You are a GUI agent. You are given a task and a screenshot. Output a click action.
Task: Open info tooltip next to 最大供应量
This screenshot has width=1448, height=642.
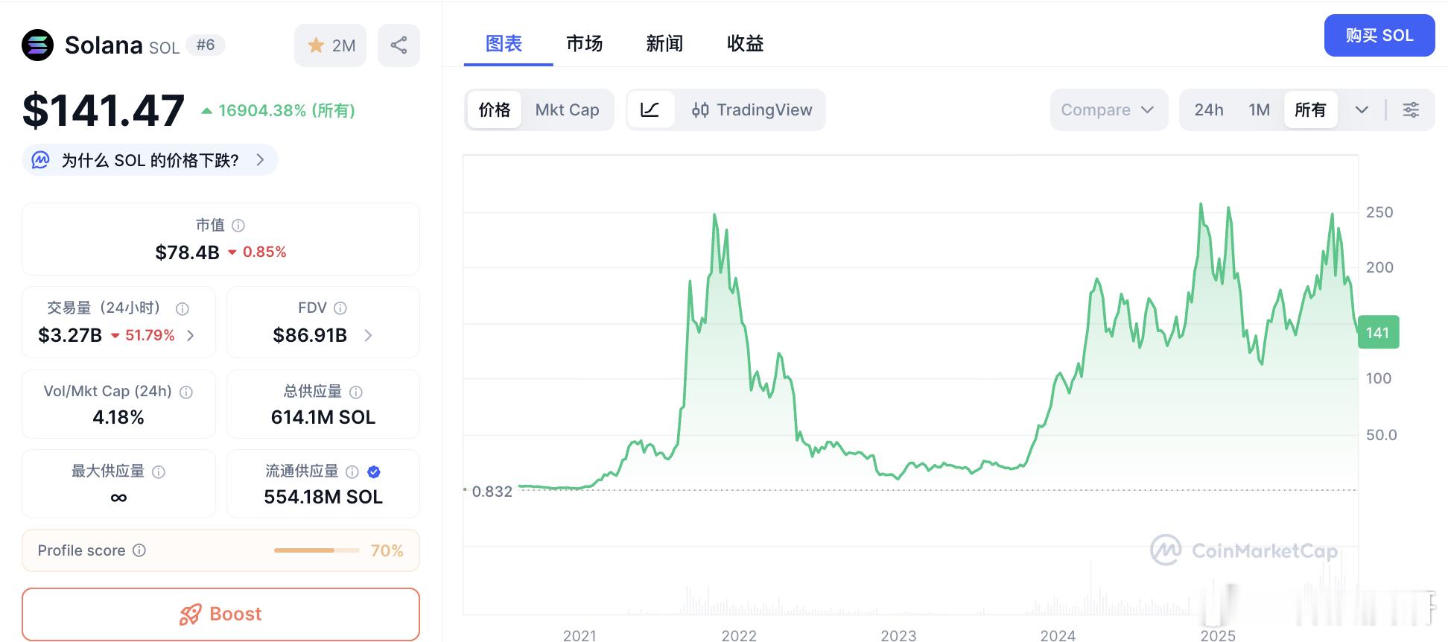pos(159,471)
